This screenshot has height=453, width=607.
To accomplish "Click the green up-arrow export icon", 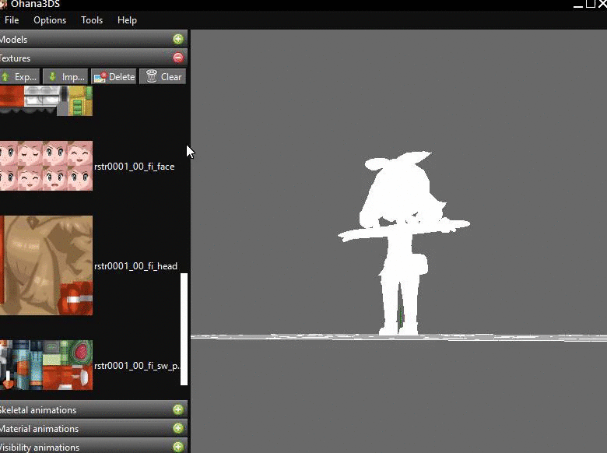I will tap(5, 76).
